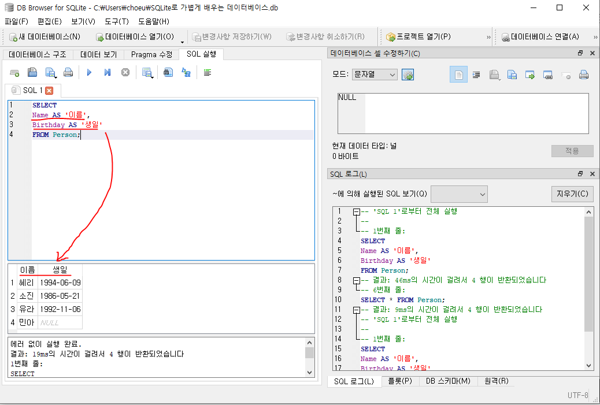
Task: Expand toolbar overflow after 프로젝트 열기
Action: tap(488, 37)
